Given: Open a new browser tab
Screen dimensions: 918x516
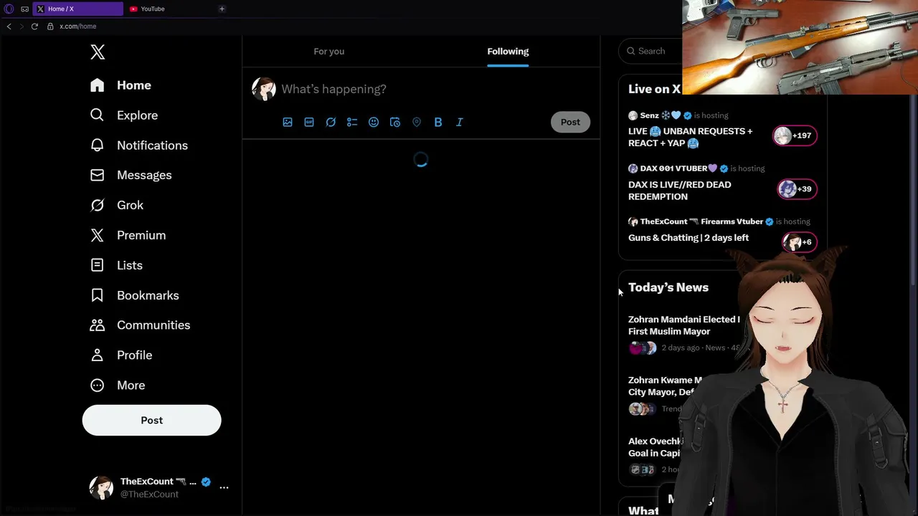Looking at the screenshot, I should (x=222, y=9).
